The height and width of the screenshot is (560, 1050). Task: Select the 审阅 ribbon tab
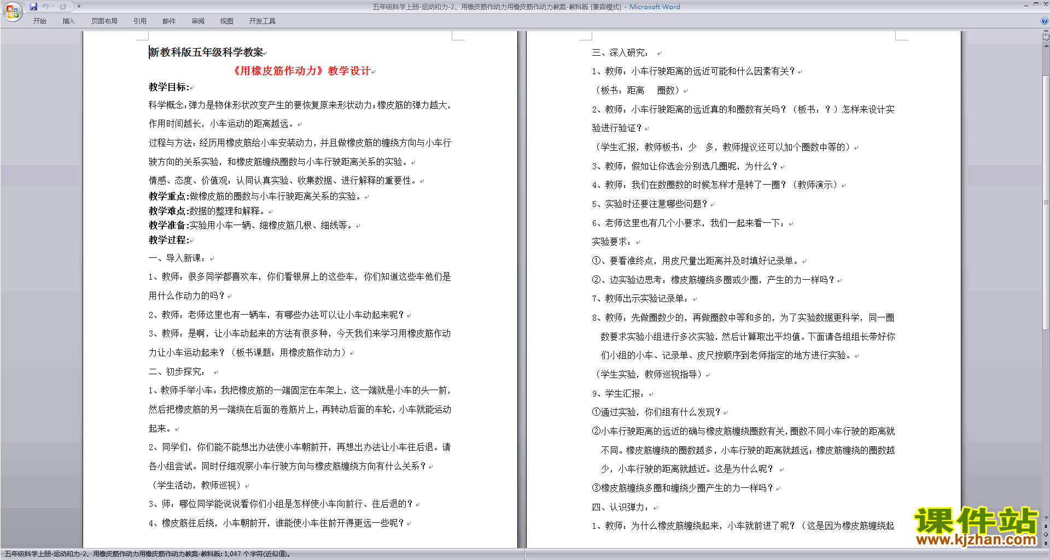point(198,21)
